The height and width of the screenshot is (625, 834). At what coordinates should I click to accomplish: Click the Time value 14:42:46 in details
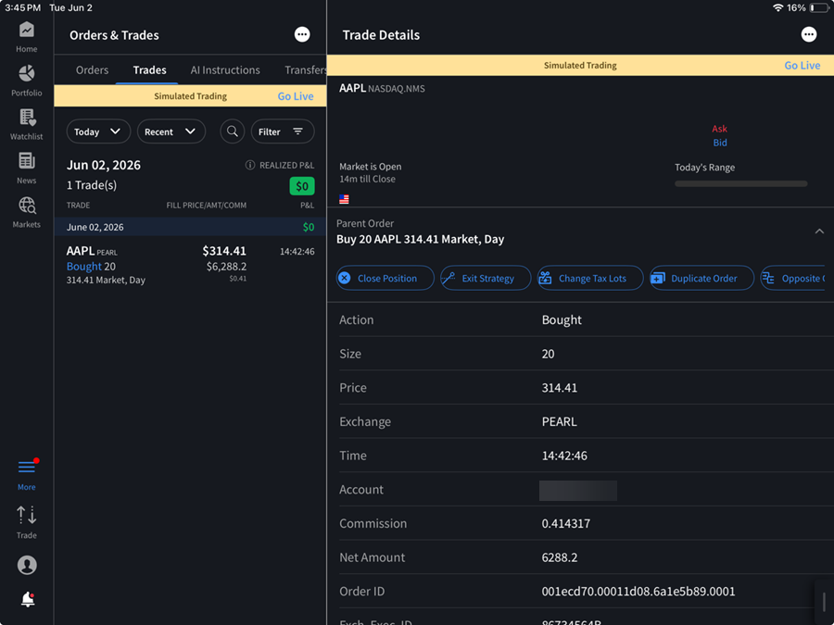point(564,456)
